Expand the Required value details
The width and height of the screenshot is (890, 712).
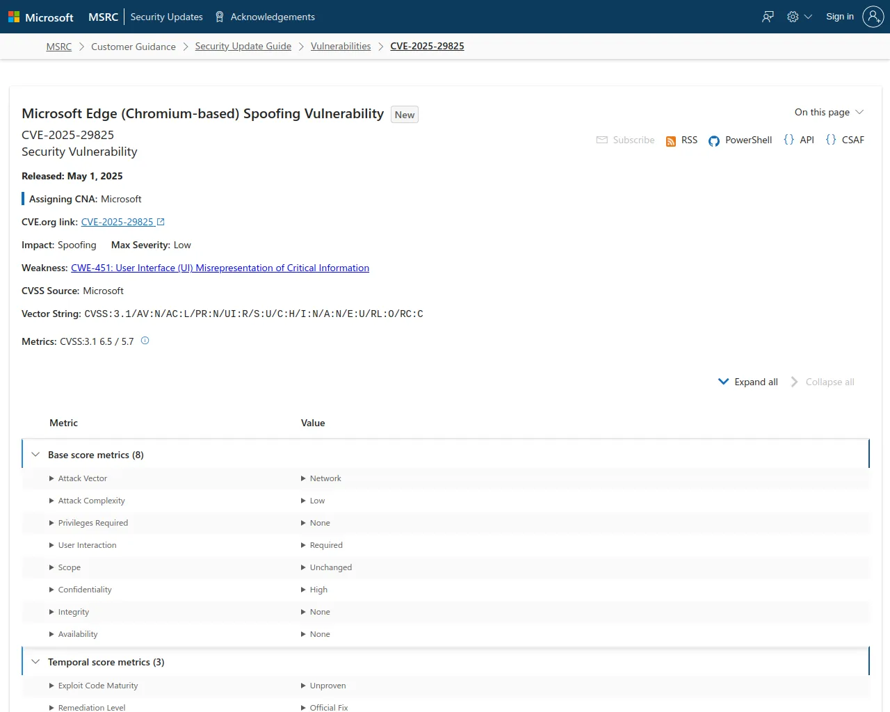[321, 545]
